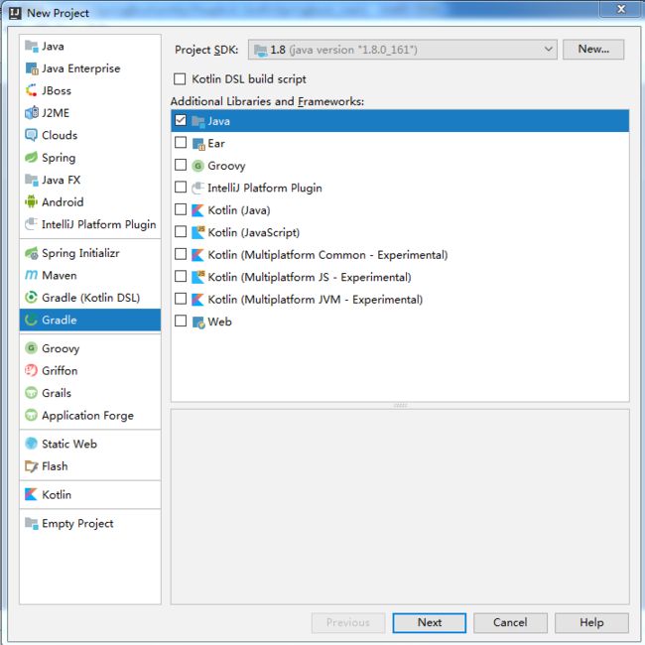This screenshot has height=645, width=645.
Task: Click 'Empty Project' label in sidebar
Action: click(77, 524)
